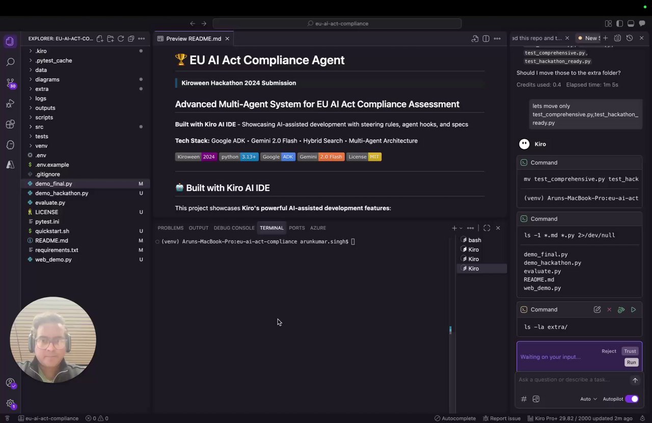Close the Preview README.md tab
Screen dimensions: 652x423
[227, 39]
